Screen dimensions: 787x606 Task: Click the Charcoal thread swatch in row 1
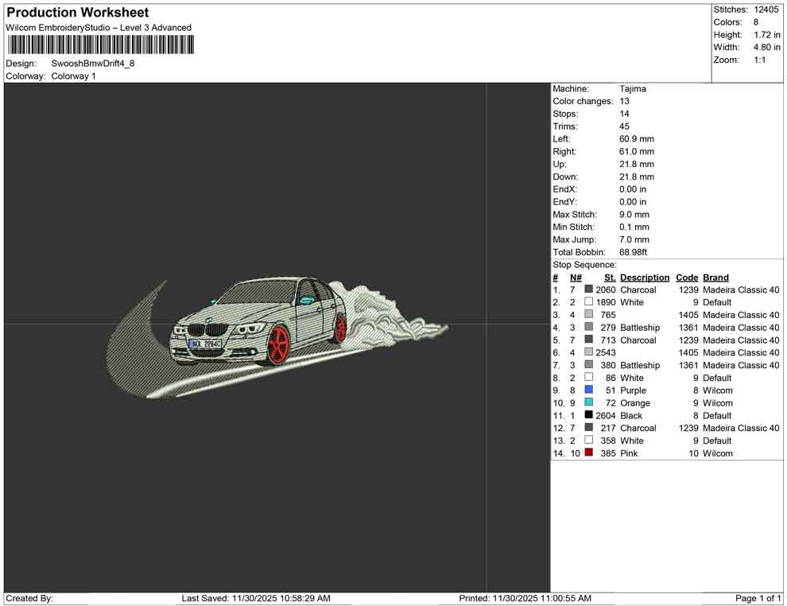tap(588, 289)
